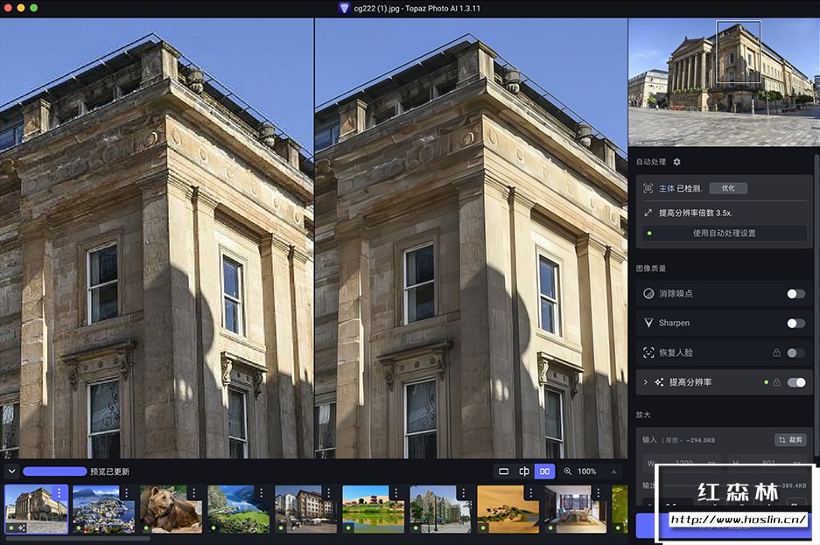Click the 100% zoom value

tap(586, 472)
